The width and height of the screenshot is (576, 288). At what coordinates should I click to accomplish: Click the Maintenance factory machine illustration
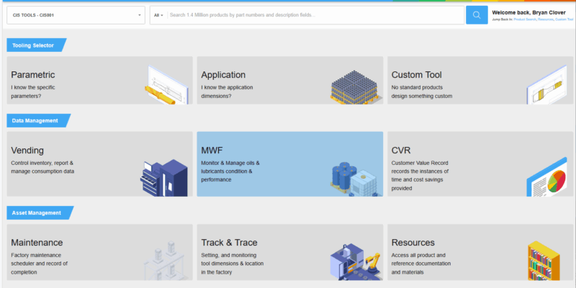(x=164, y=261)
